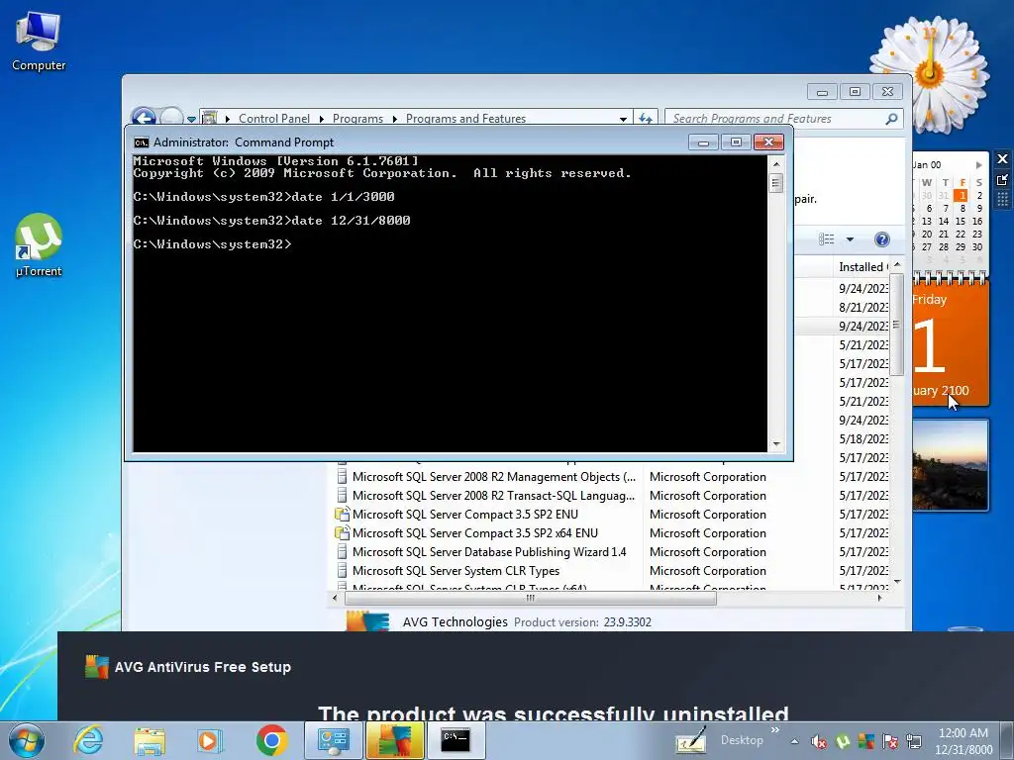Click the Programs and Features breadcrumb
The height and width of the screenshot is (760, 1014).
click(465, 119)
